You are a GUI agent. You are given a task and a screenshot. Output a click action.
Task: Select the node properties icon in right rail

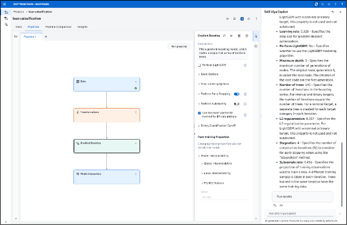click(x=256, y=36)
